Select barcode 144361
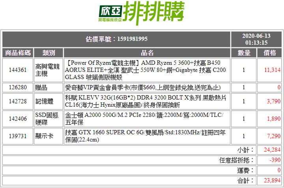284x188 pixels. pos(18,70)
